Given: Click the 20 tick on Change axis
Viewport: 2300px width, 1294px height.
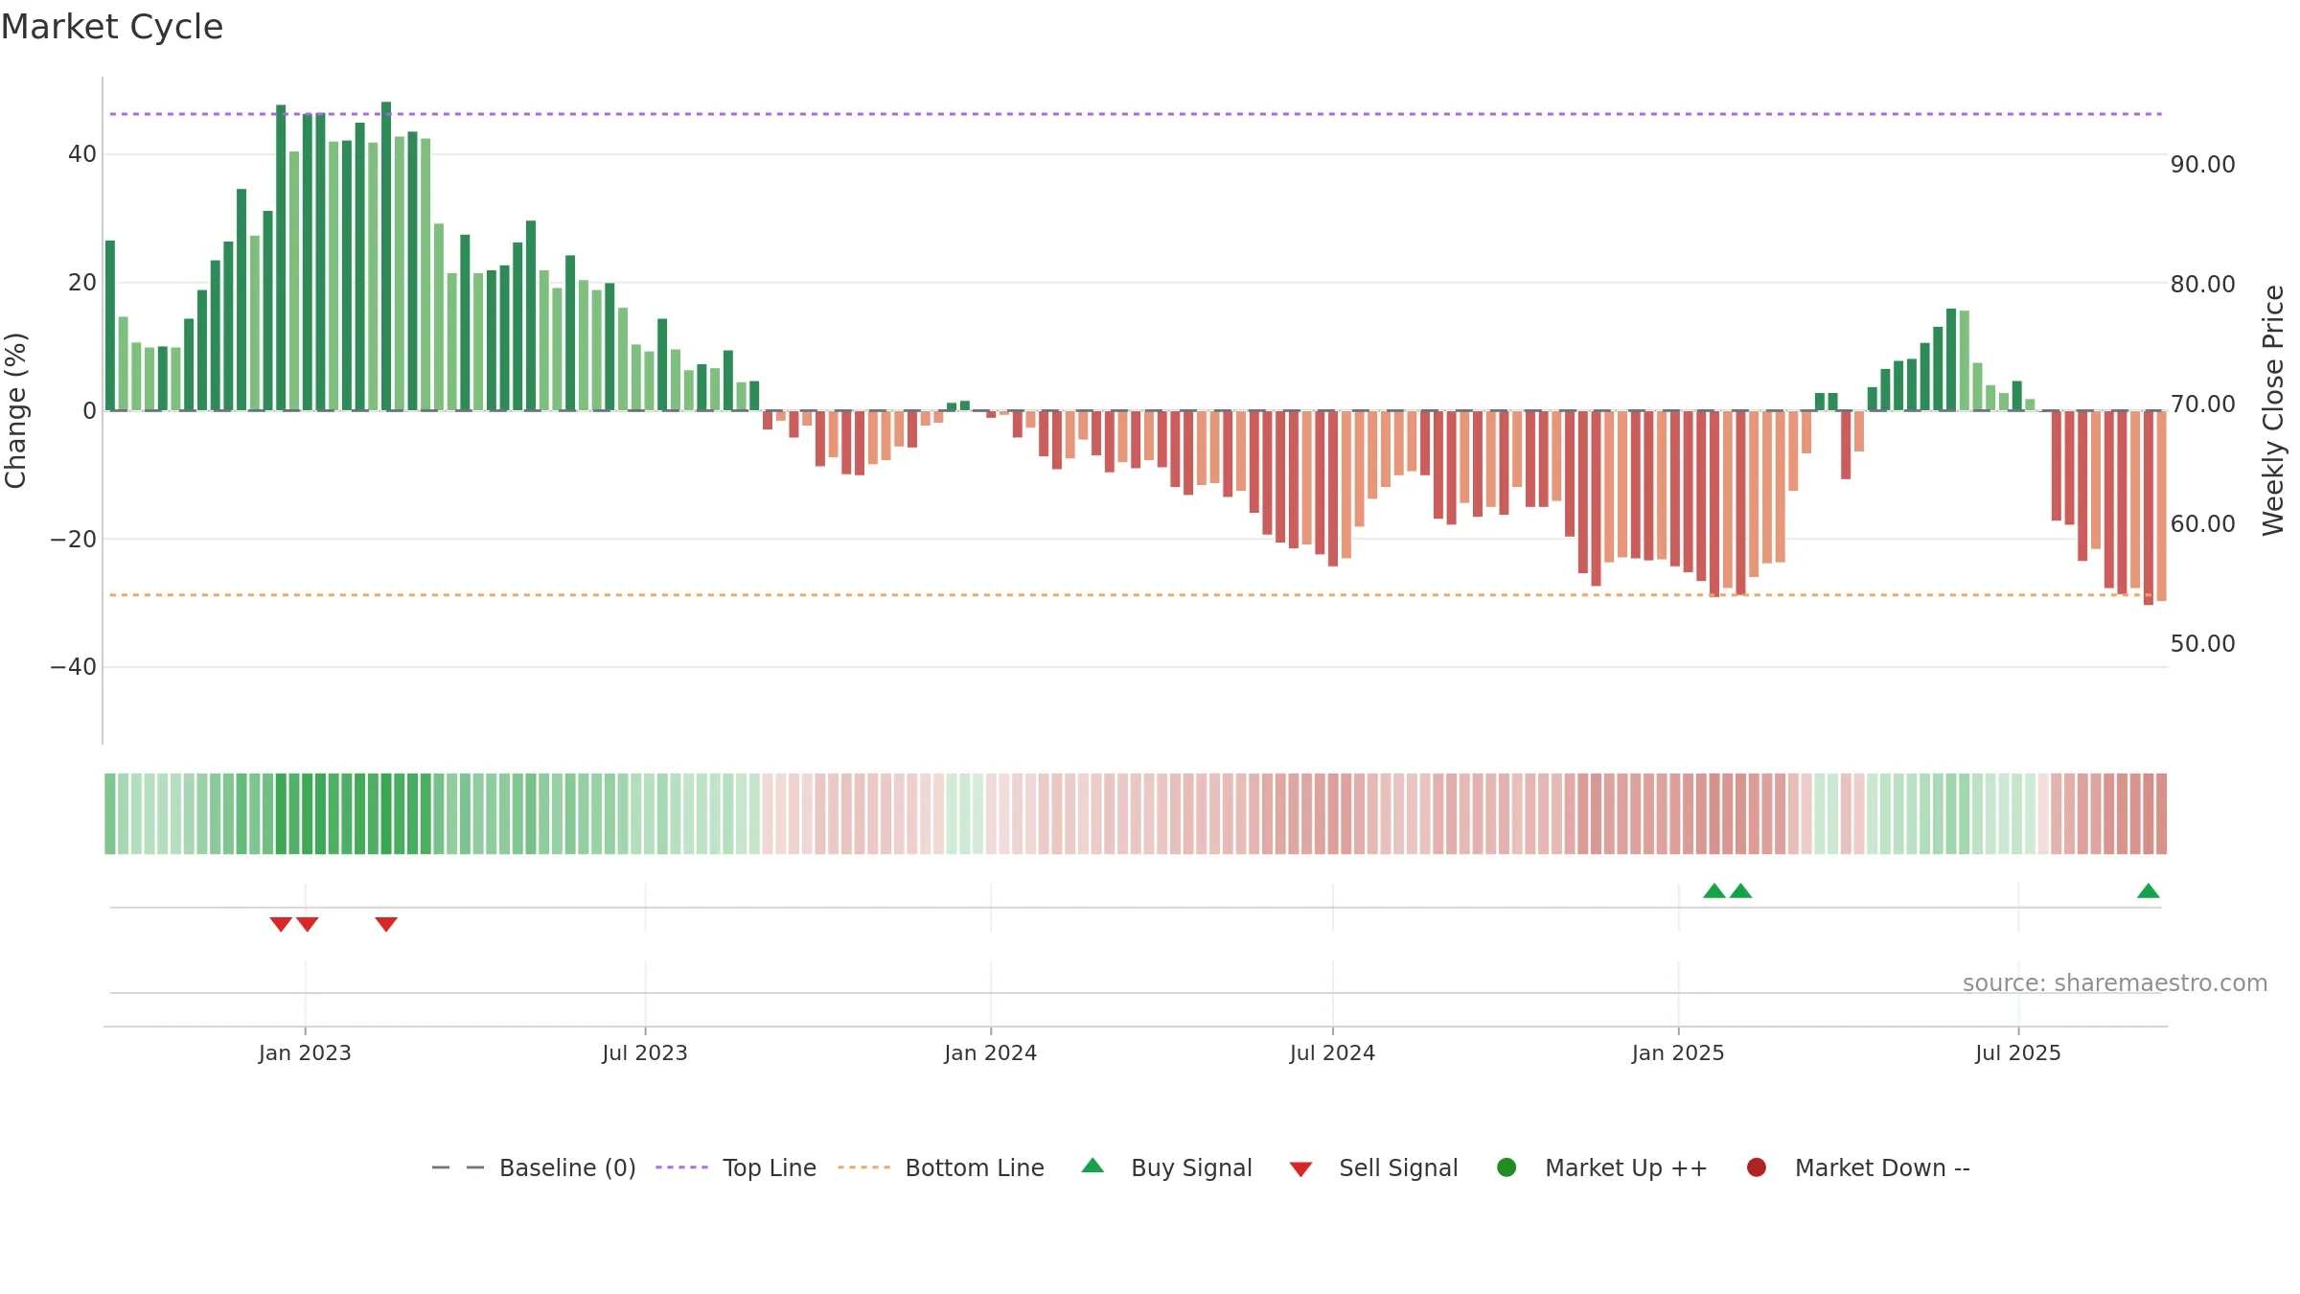Looking at the screenshot, I should [x=82, y=283].
